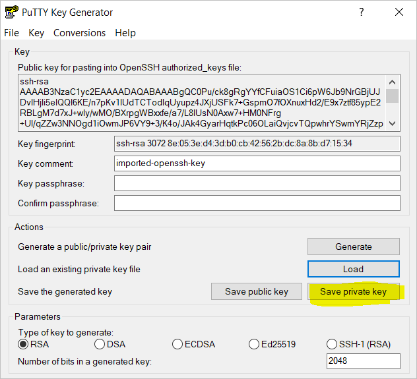Close the PuTTY Key Generator window
This screenshot has height=379, width=417.
pyautogui.click(x=399, y=12)
